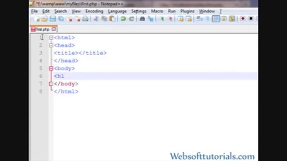Open the Language menu
287x161 pixels.
click(x=117, y=11)
